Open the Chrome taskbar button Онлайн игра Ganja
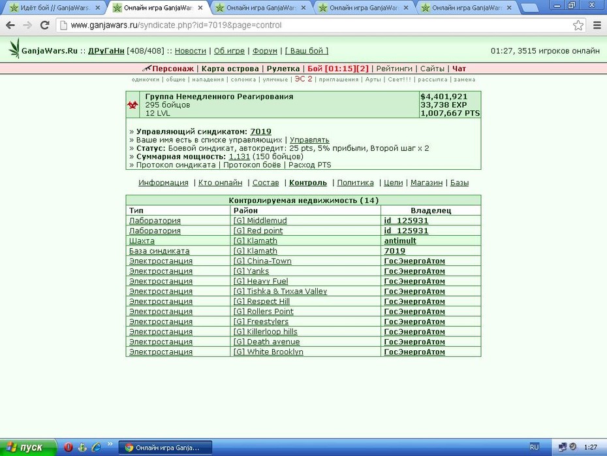The width and height of the screenshot is (607, 456). [x=165, y=448]
